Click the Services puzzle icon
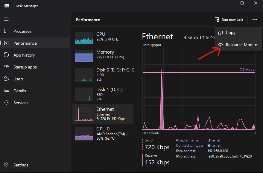 [6, 103]
